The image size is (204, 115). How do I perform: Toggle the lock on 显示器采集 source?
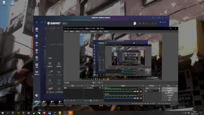[x=103, y=88]
